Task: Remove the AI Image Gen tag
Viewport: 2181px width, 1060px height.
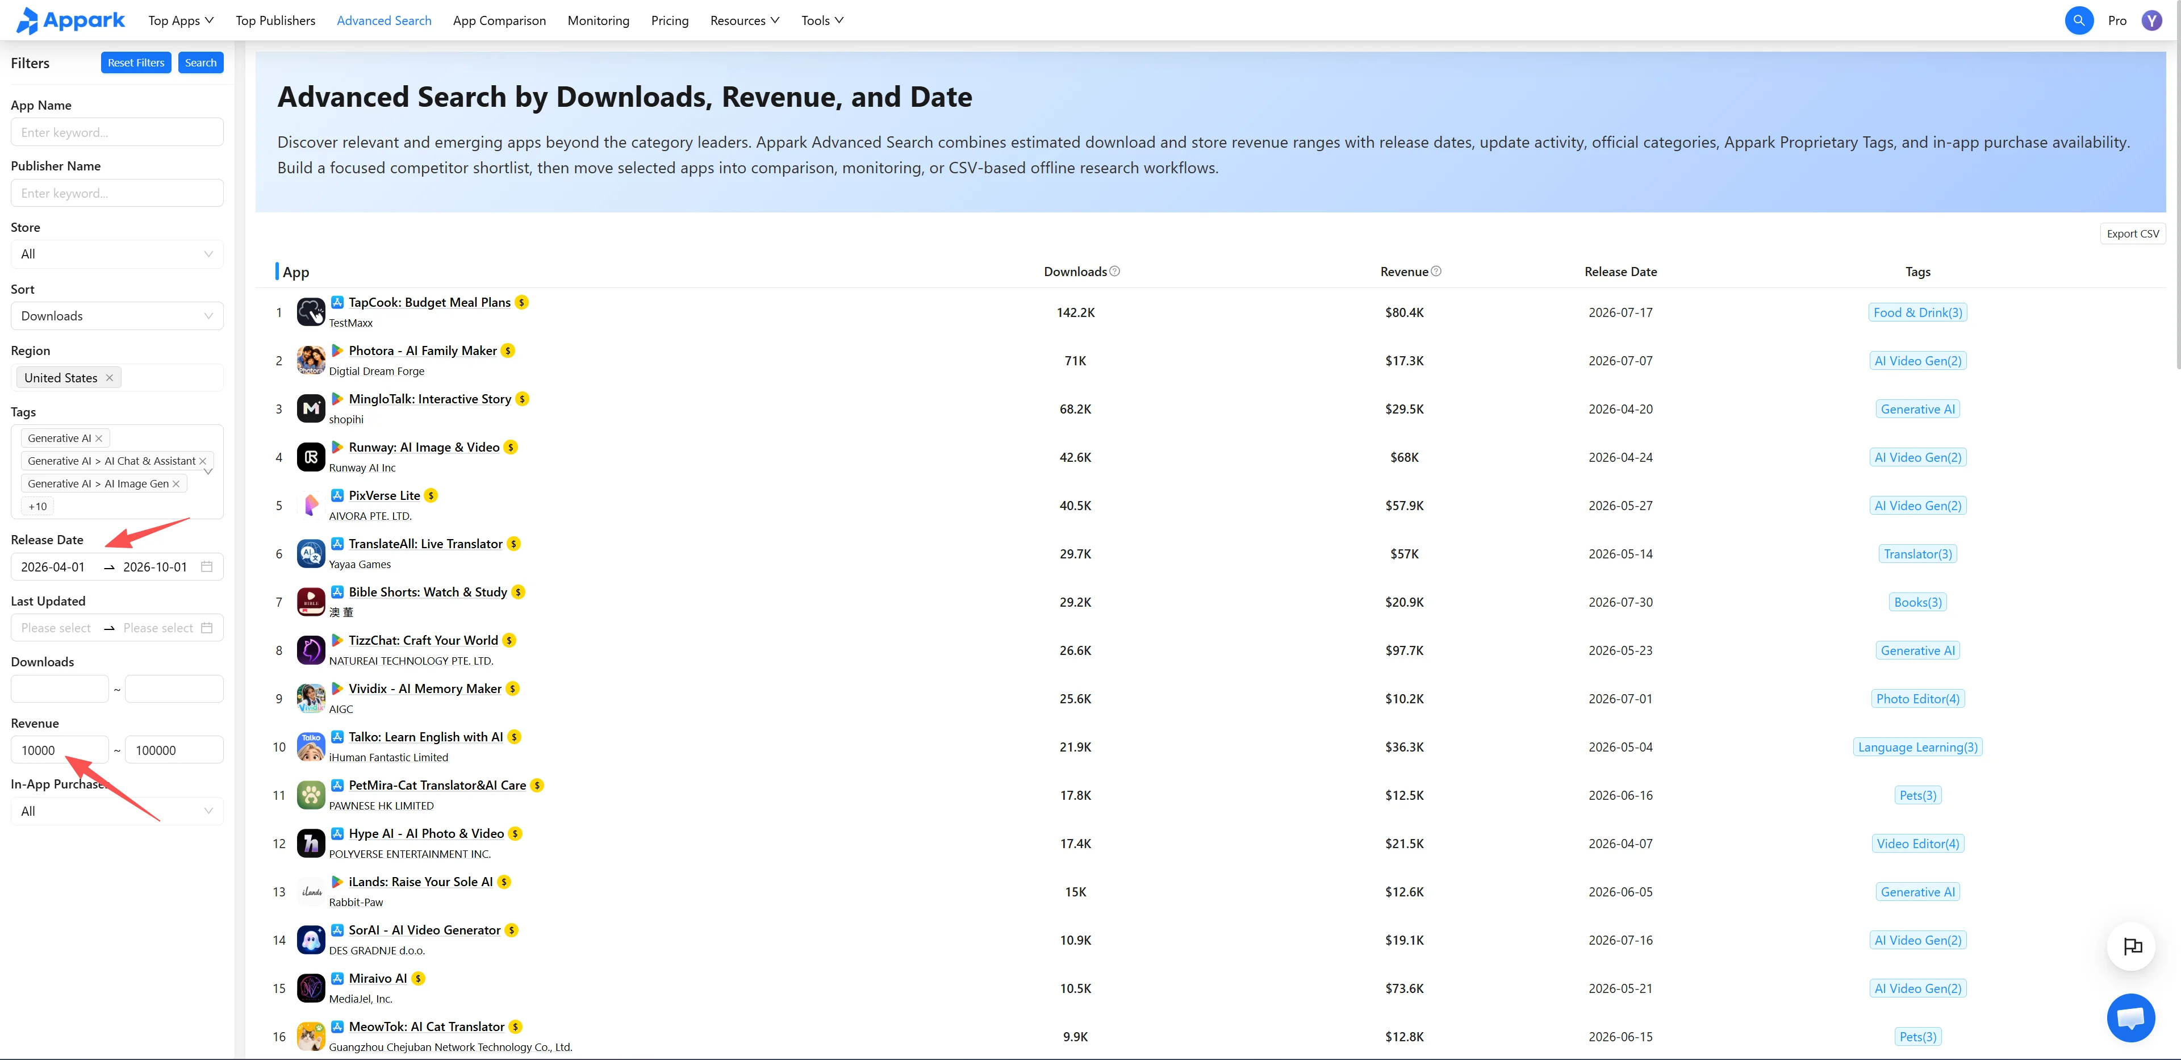Action: point(176,483)
